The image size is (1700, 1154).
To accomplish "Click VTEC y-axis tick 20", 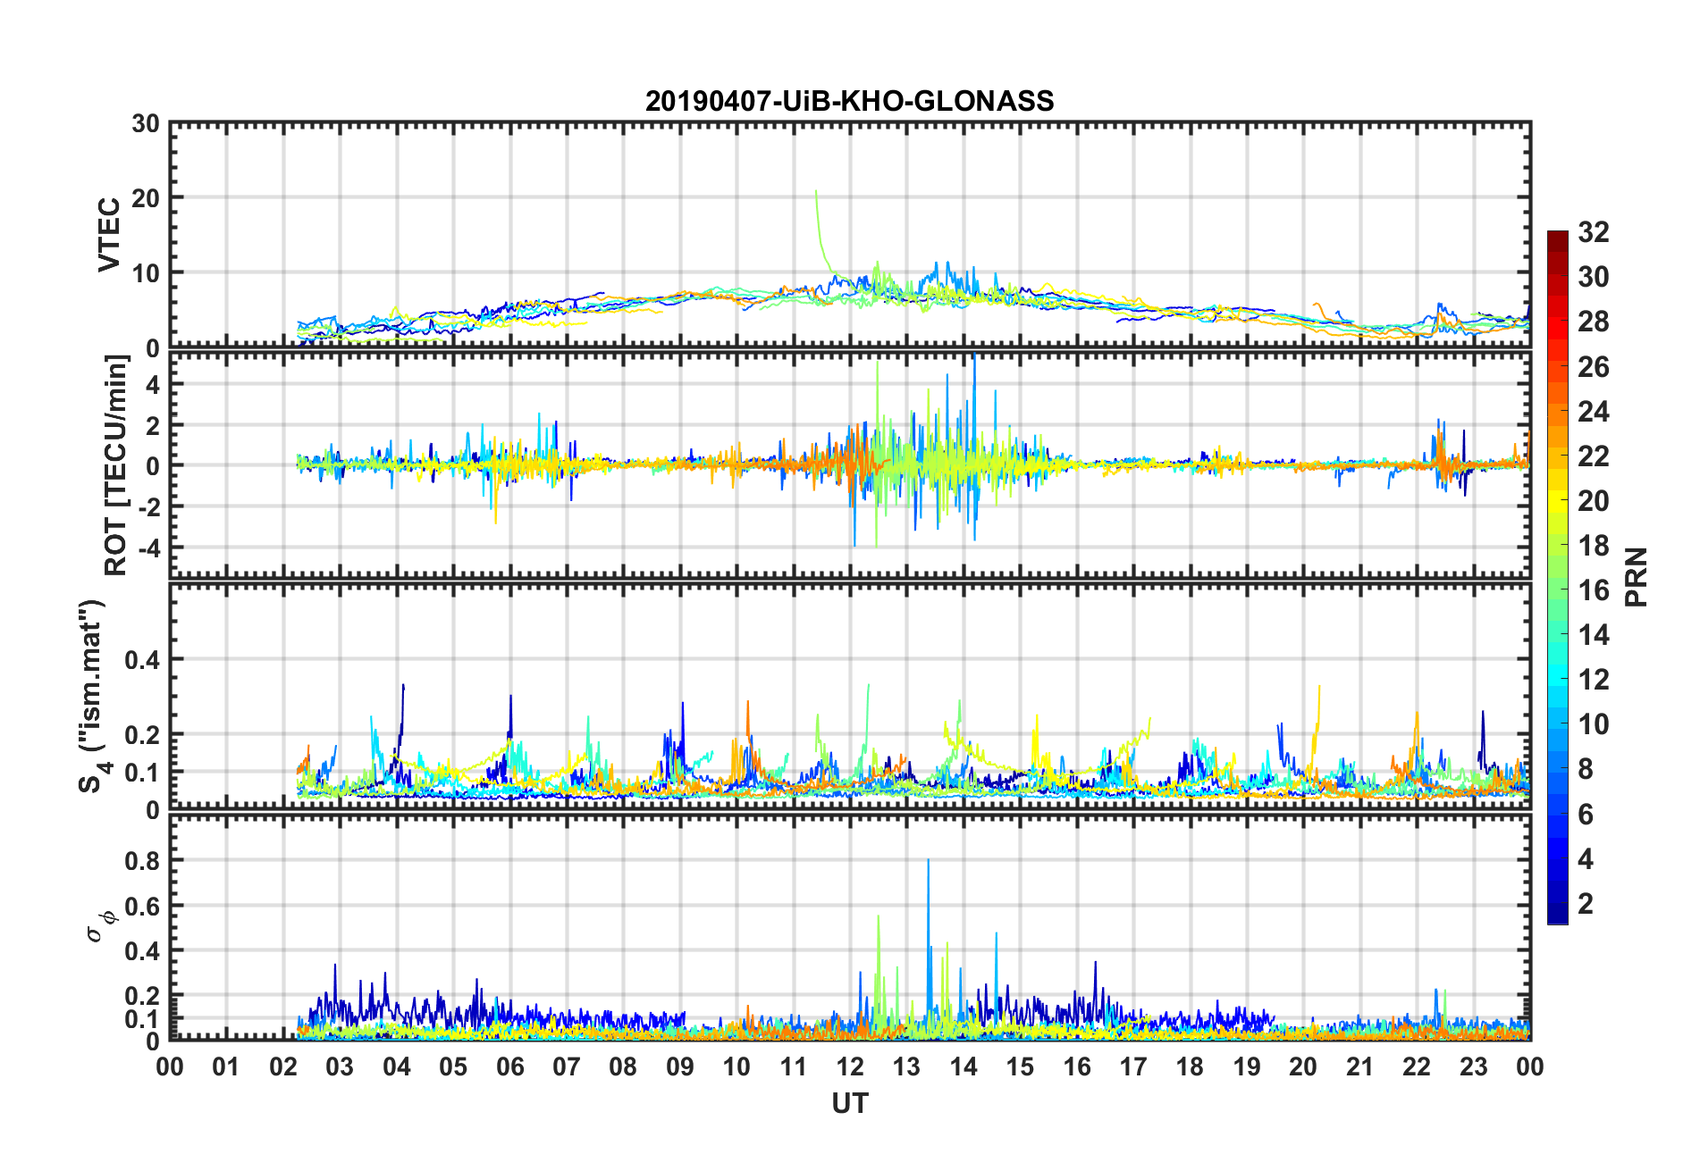I will point(146,198).
